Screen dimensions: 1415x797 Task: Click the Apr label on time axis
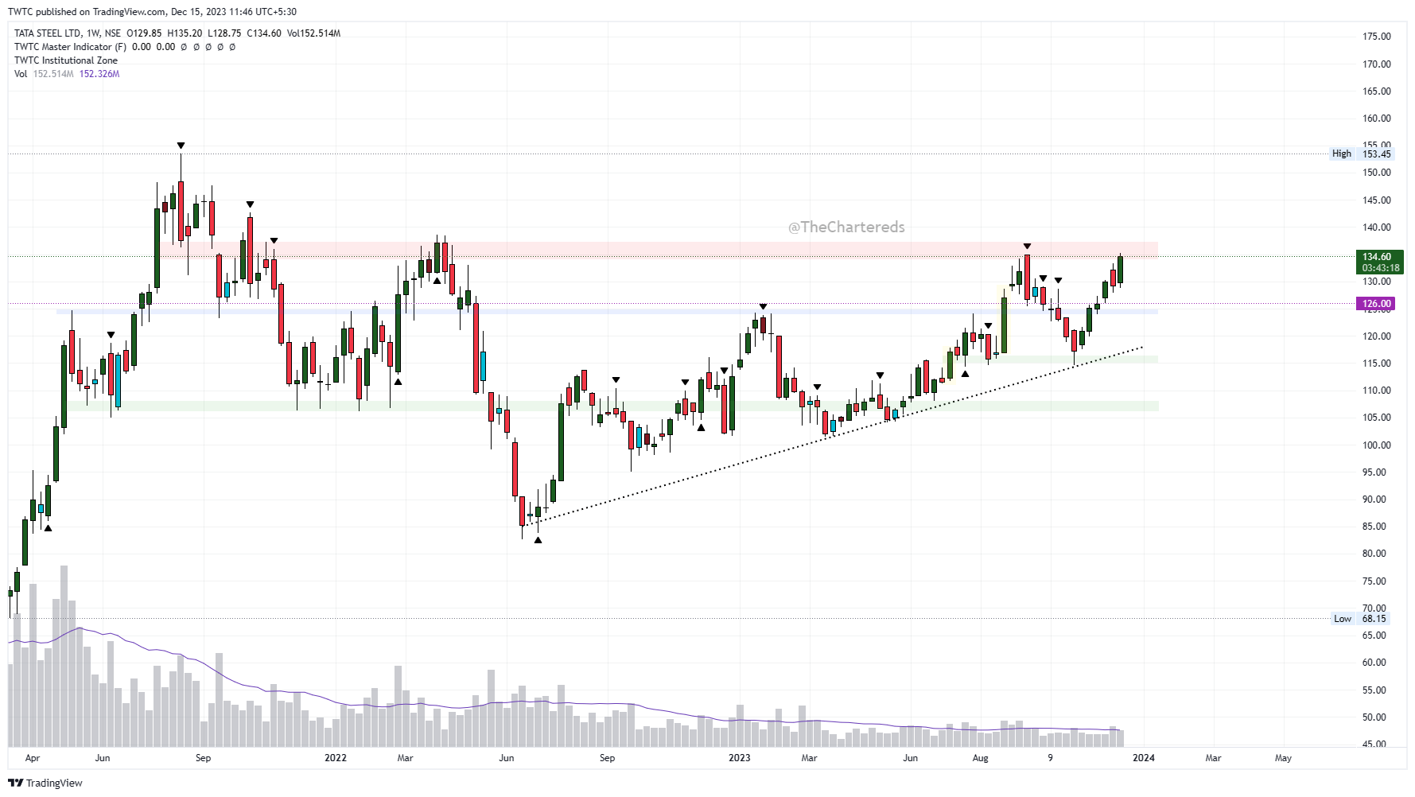[33, 758]
